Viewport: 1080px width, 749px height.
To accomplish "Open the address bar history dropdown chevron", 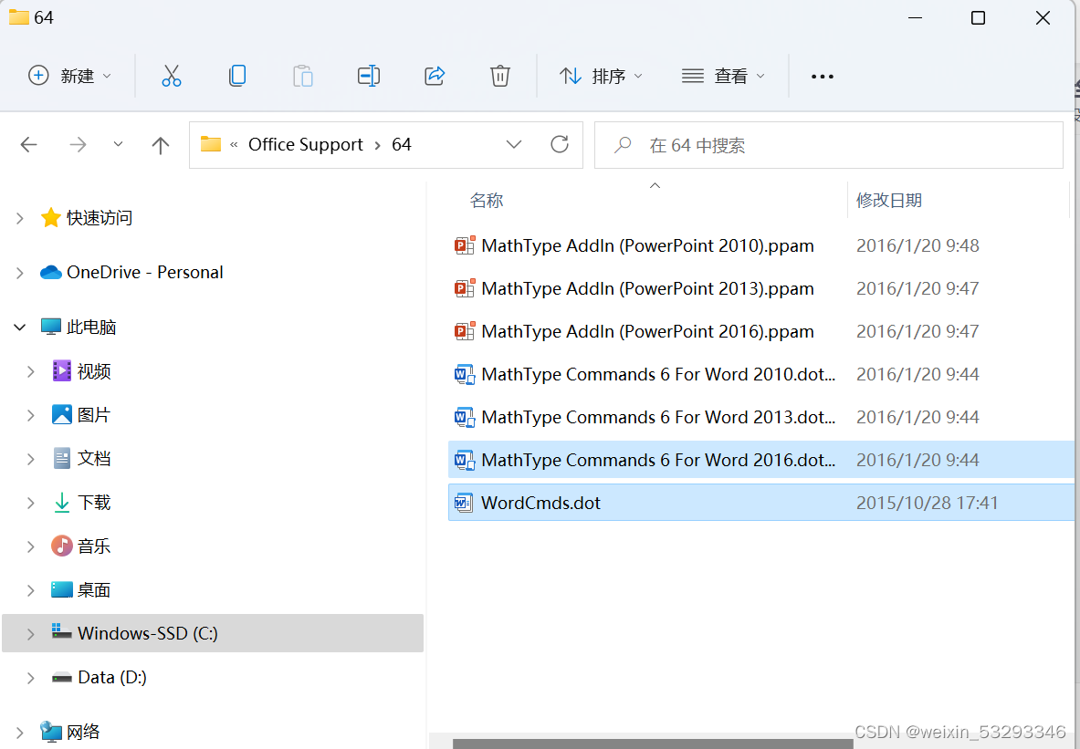I will pos(514,144).
